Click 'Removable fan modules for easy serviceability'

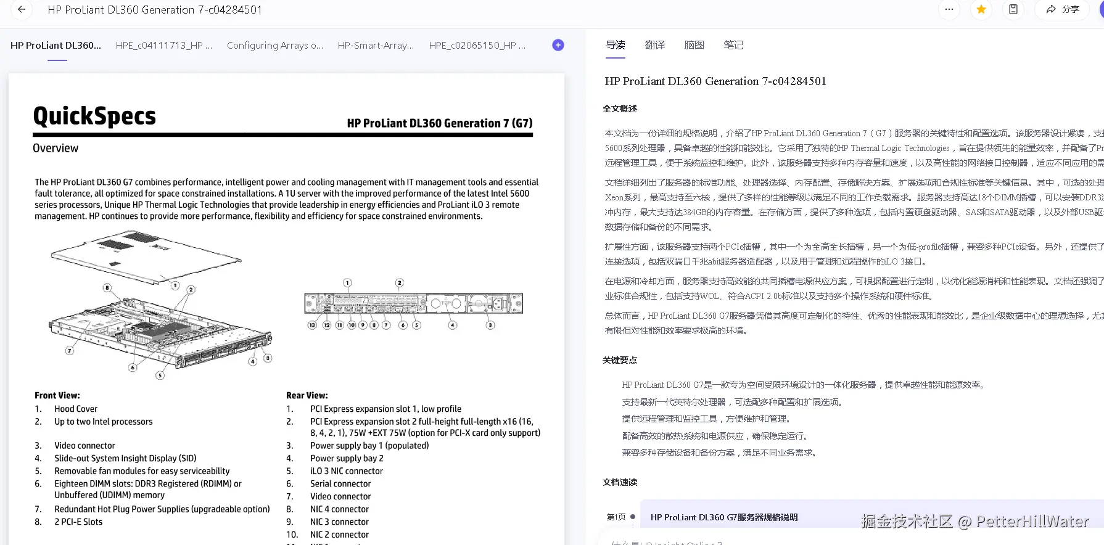(x=142, y=471)
